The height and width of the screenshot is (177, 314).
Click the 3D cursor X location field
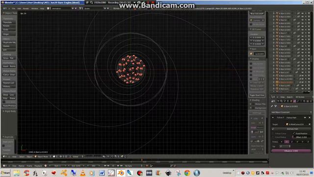pyautogui.click(x=257, y=37)
